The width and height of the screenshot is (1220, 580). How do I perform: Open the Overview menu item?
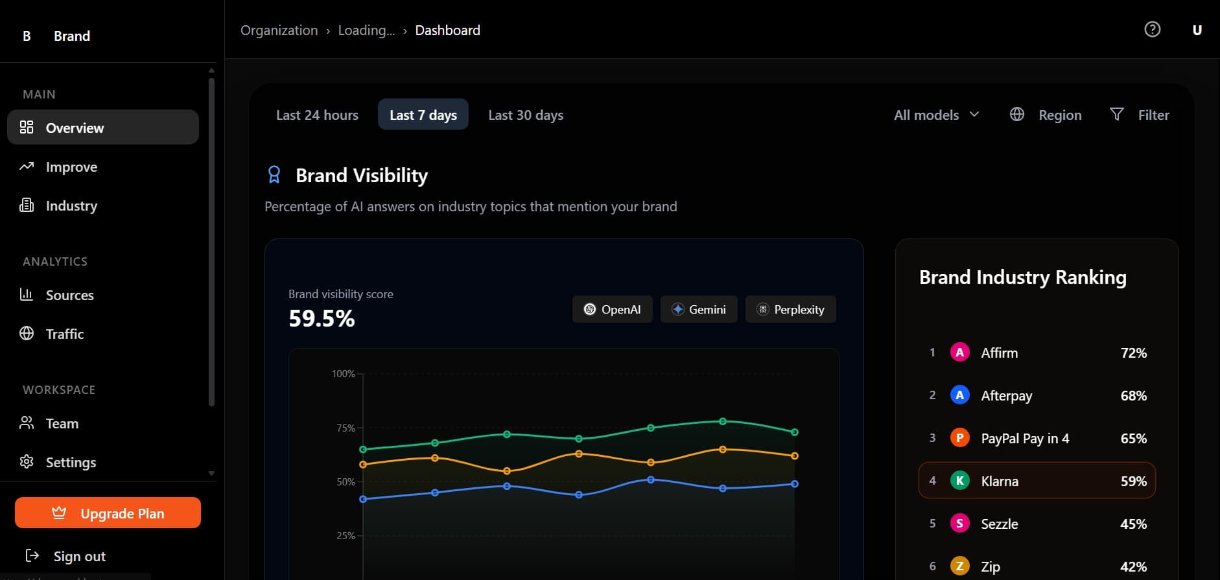[x=103, y=127]
